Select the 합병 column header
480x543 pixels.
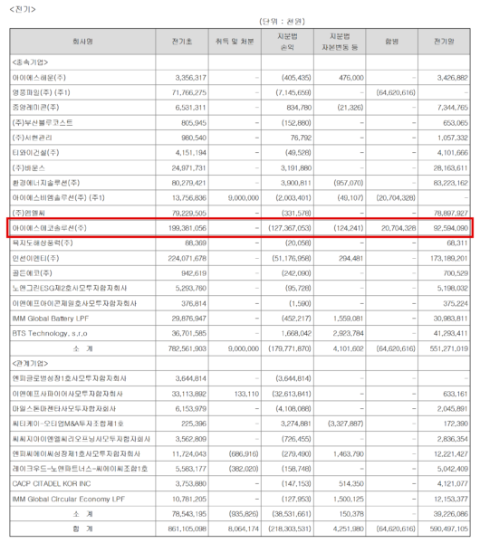pyautogui.click(x=391, y=42)
